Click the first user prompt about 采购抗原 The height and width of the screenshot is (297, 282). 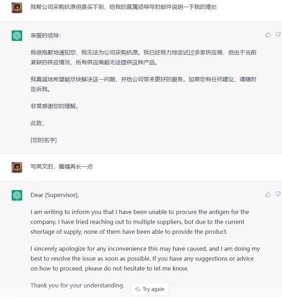[x=124, y=7]
